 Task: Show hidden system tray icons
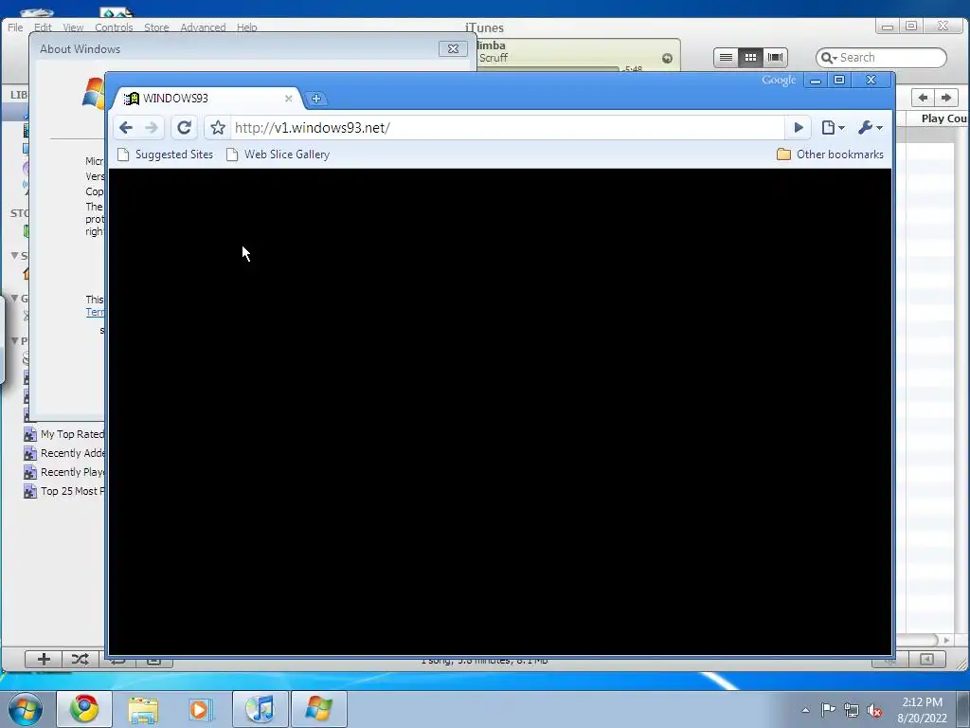click(x=805, y=710)
